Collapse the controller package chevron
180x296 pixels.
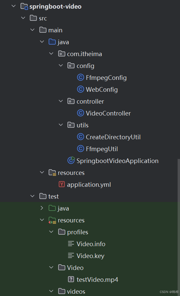click(61, 101)
